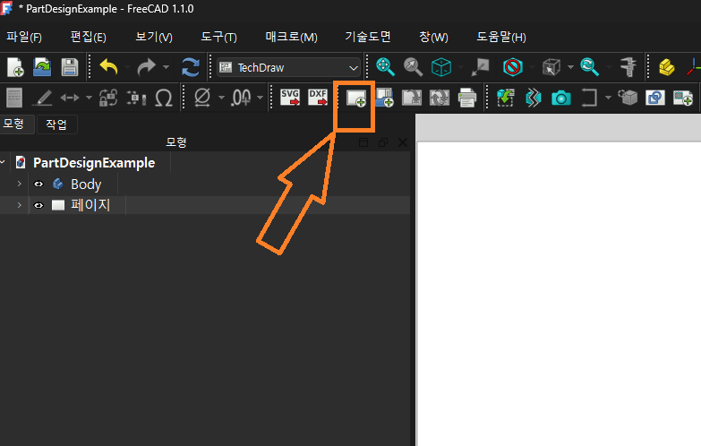Open the TechDraw workbench selector
701x446 pixels.
pos(288,67)
